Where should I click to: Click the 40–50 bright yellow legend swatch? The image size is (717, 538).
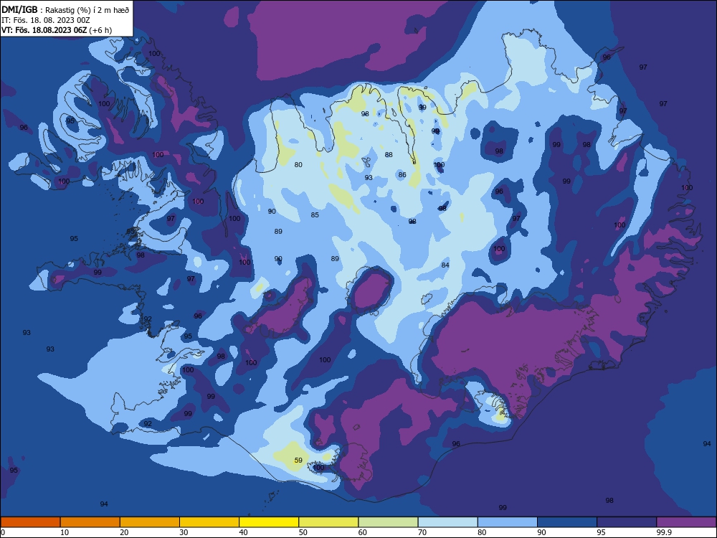pyautogui.click(x=269, y=522)
